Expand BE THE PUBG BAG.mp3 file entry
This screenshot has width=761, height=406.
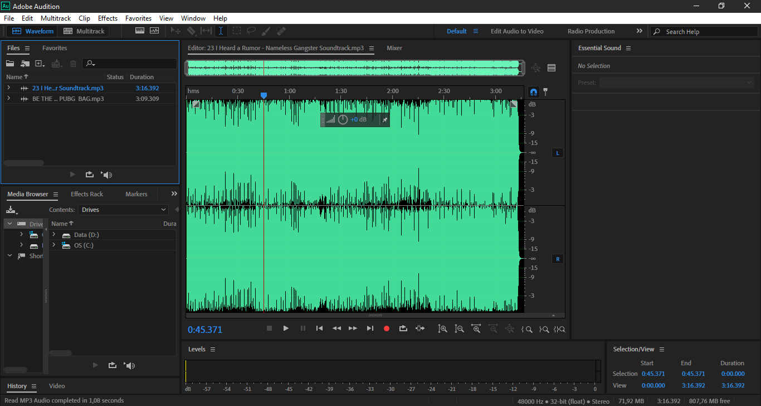[x=8, y=99]
